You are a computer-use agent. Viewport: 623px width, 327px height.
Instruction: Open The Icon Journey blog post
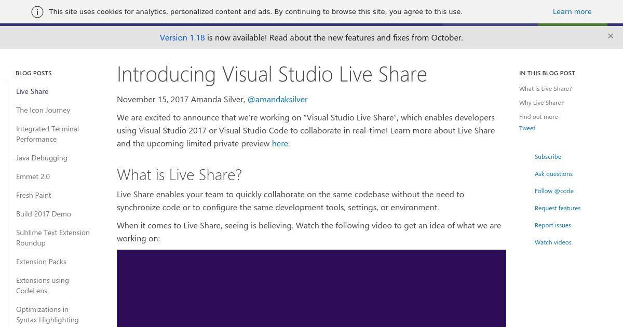(43, 110)
